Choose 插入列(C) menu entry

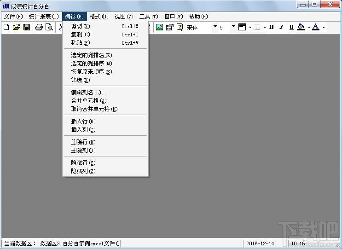[x=105, y=130]
